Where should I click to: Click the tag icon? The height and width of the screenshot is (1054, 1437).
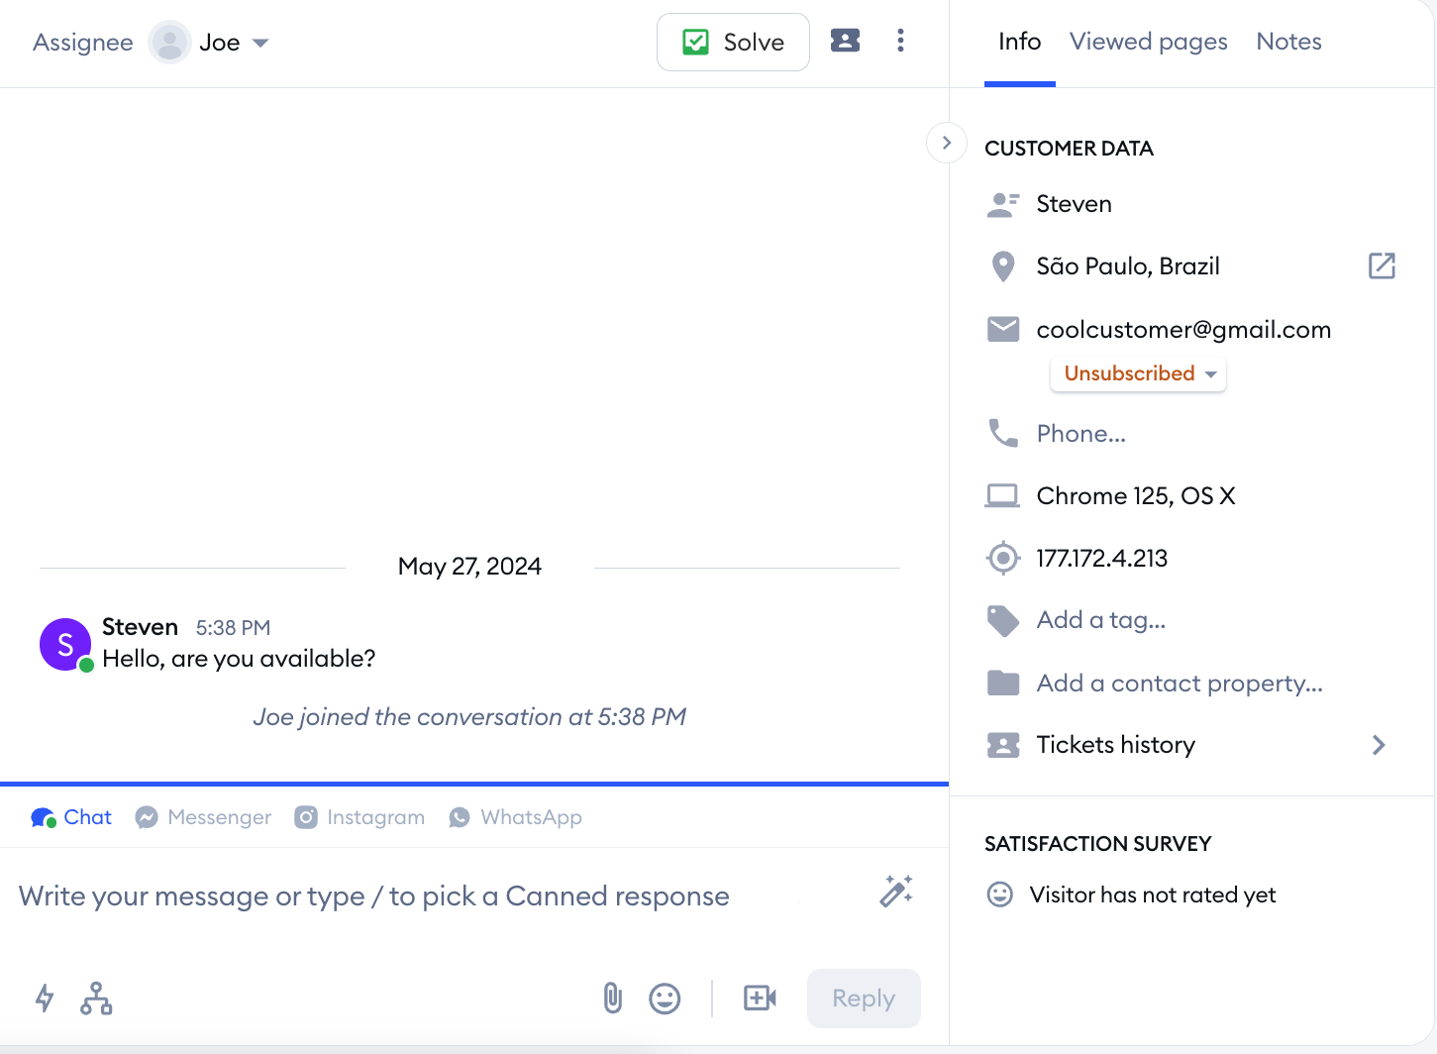1003,620
